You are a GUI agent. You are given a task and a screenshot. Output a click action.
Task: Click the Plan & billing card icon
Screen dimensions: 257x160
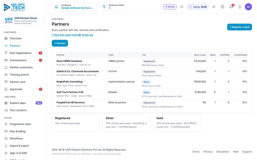pyautogui.click(x=6, y=131)
